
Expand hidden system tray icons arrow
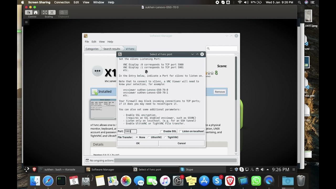267,169
